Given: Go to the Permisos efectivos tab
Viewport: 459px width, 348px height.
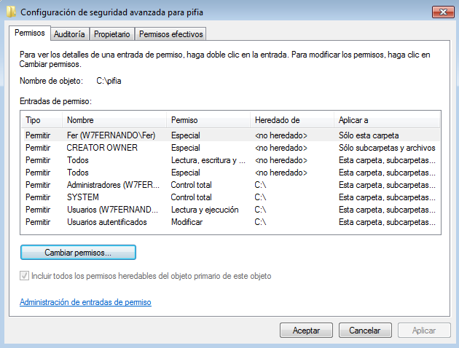Looking at the screenshot, I should coord(170,34).
